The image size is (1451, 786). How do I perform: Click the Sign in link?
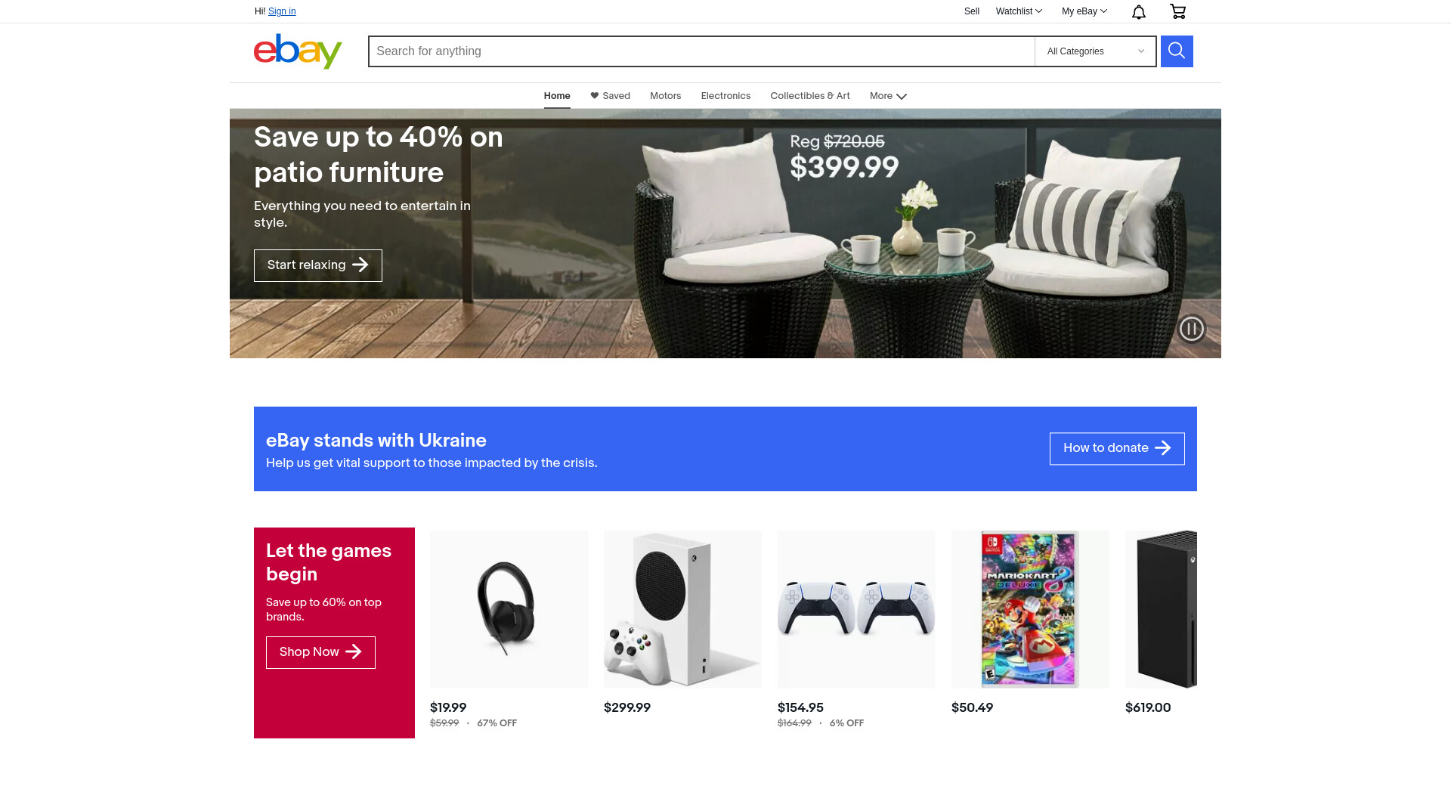click(282, 11)
